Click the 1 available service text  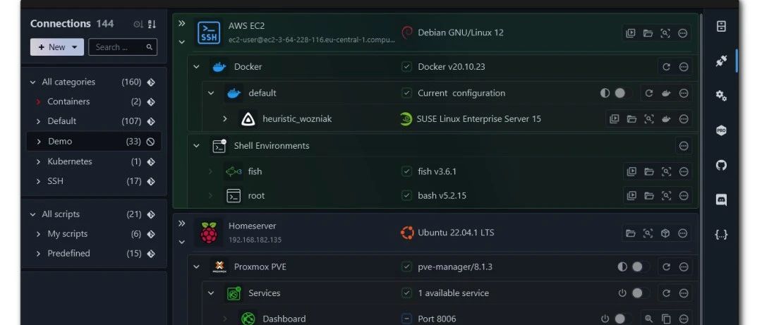(454, 293)
